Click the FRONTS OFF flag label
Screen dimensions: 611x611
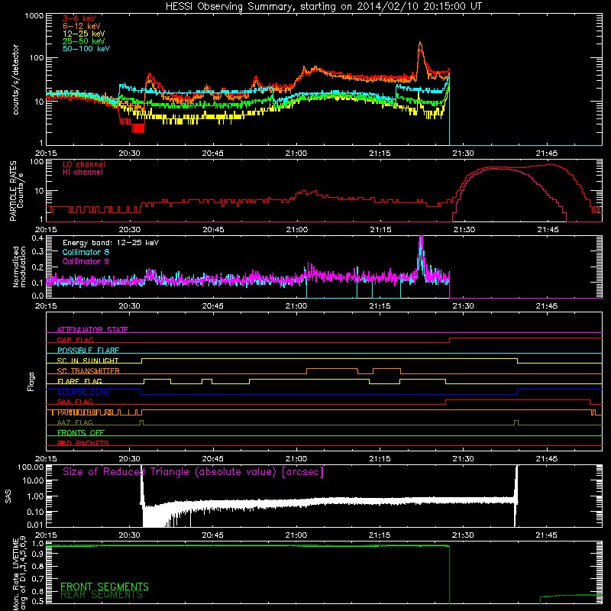tap(81, 433)
